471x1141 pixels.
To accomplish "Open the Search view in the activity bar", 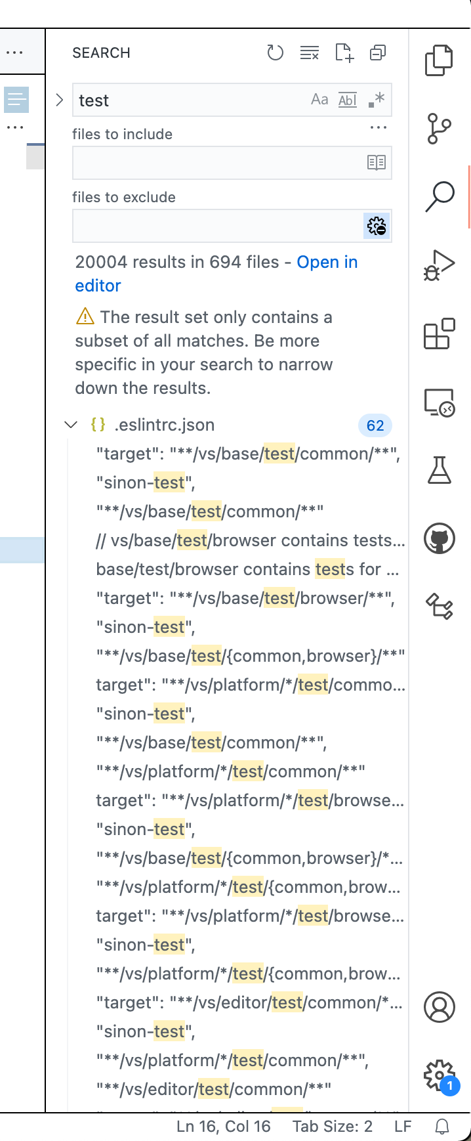I will (x=439, y=196).
